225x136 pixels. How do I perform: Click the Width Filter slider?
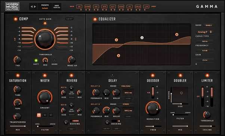[45, 126]
